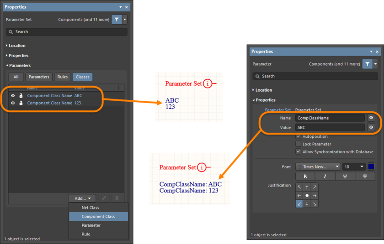Choose Component Class from the Add menu
This screenshot has height=244, width=384.
point(98,217)
